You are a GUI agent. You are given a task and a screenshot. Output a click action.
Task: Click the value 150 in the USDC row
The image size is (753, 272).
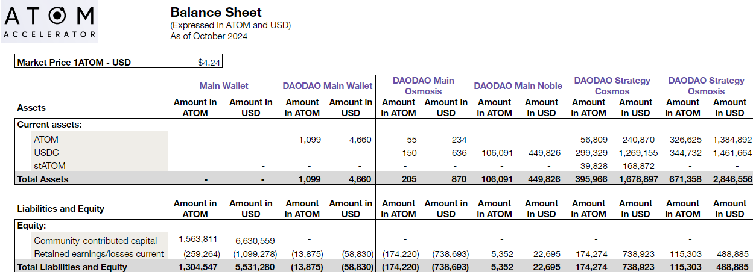[x=410, y=153]
